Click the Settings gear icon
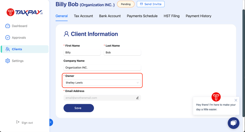Image resolution: width=245 pixels, height=132 pixels. 7,61
